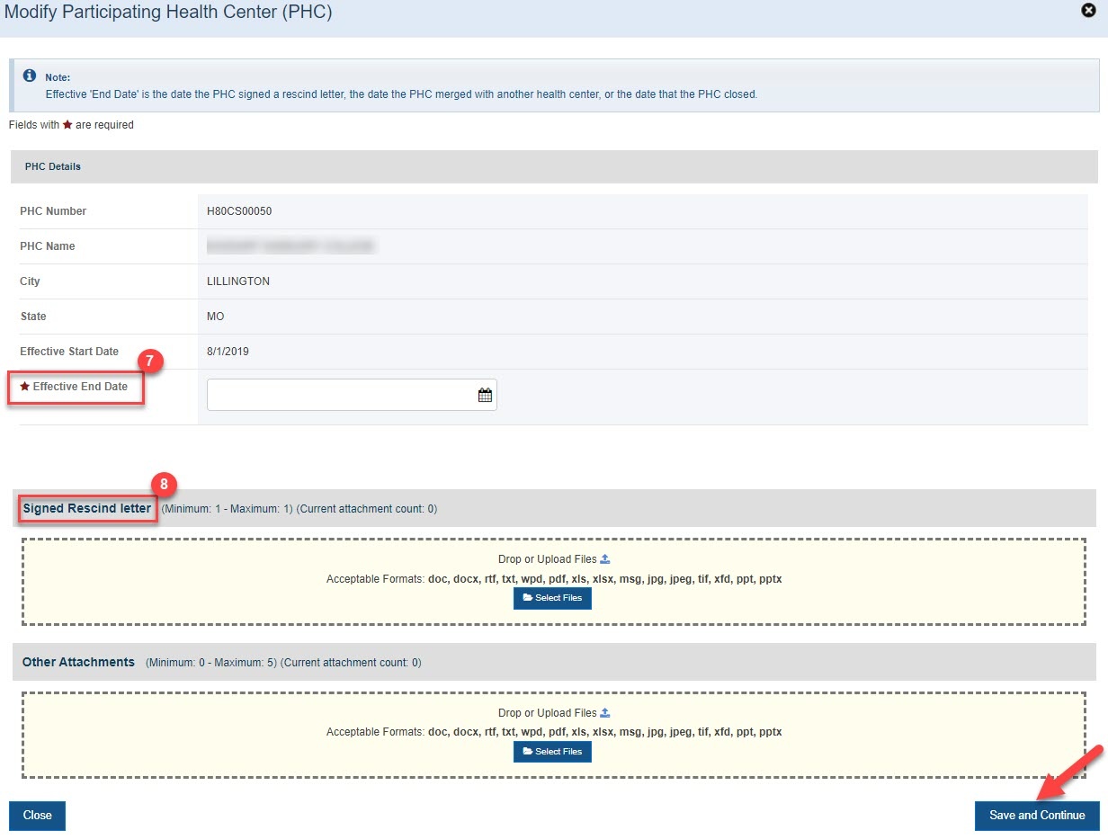Image resolution: width=1108 pixels, height=839 pixels.
Task: Click upload icon in Signed Rescind letter drop zone
Action: point(605,559)
